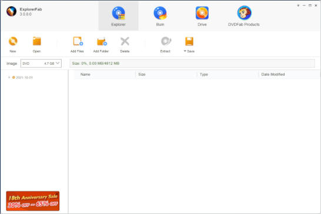Expand the 2021-10-01 tree node
The width and height of the screenshot is (321, 214).
point(9,78)
